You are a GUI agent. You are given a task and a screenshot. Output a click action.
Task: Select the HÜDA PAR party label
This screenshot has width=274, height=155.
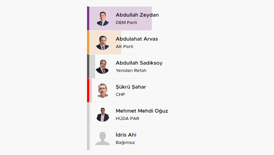[127, 118]
